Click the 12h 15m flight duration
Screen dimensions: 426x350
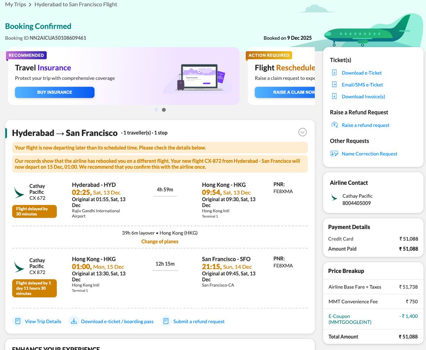pyautogui.click(x=165, y=264)
